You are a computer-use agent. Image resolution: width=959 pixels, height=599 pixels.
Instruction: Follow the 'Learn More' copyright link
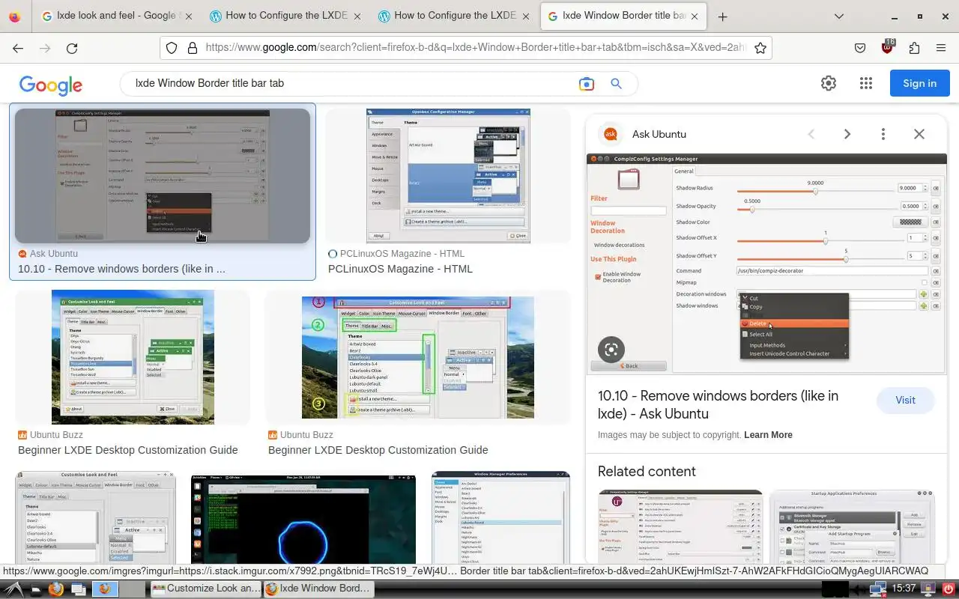pos(768,435)
